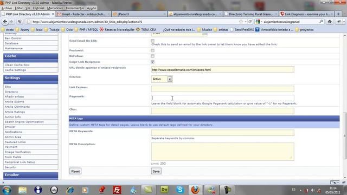Viewport: 347px width, 195px height.
Task: Open the Internet Explorer taskbar icon
Action: pos(69,190)
